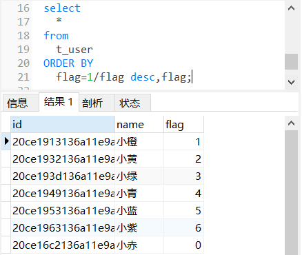The image size is (302, 255).
Task: Grab the SQL editor scrollbar thumb
Action: [291, 61]
